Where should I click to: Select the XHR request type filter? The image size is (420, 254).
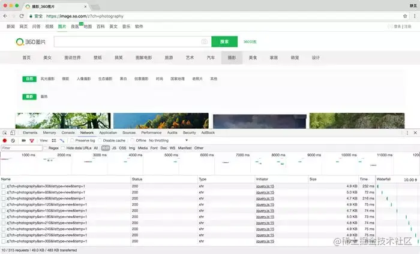tap(106, 148)
